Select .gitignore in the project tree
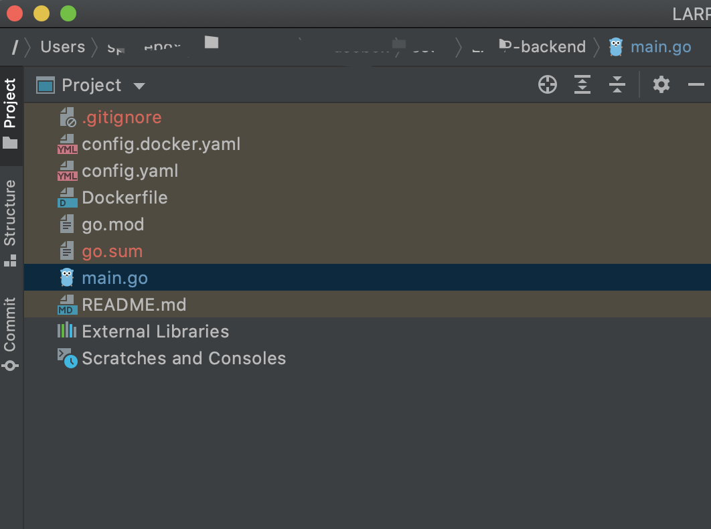711x529 pixels. point(122,117)
